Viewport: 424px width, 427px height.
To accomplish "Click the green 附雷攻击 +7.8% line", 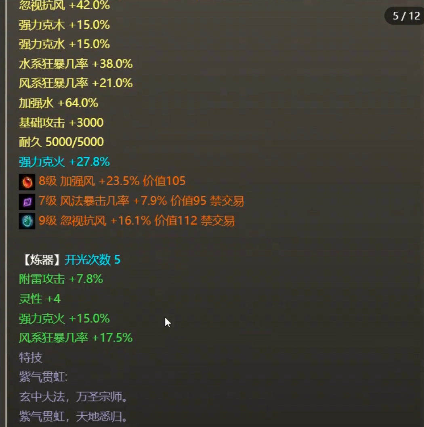I will [x=61, y=279].
